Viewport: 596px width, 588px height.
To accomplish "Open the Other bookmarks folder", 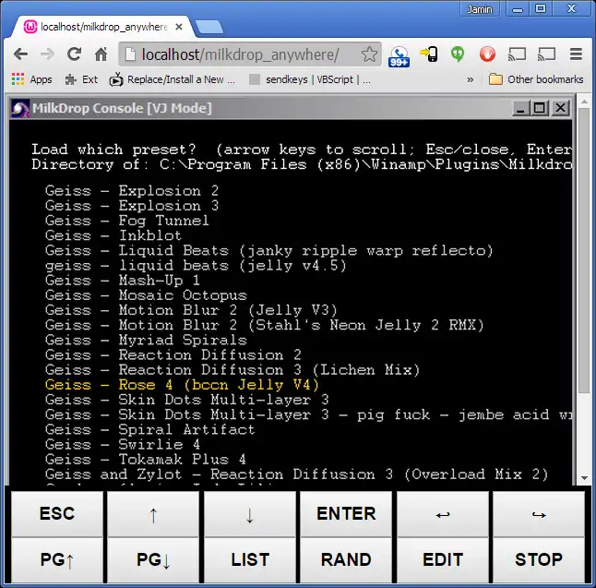I will click(536, 79).
